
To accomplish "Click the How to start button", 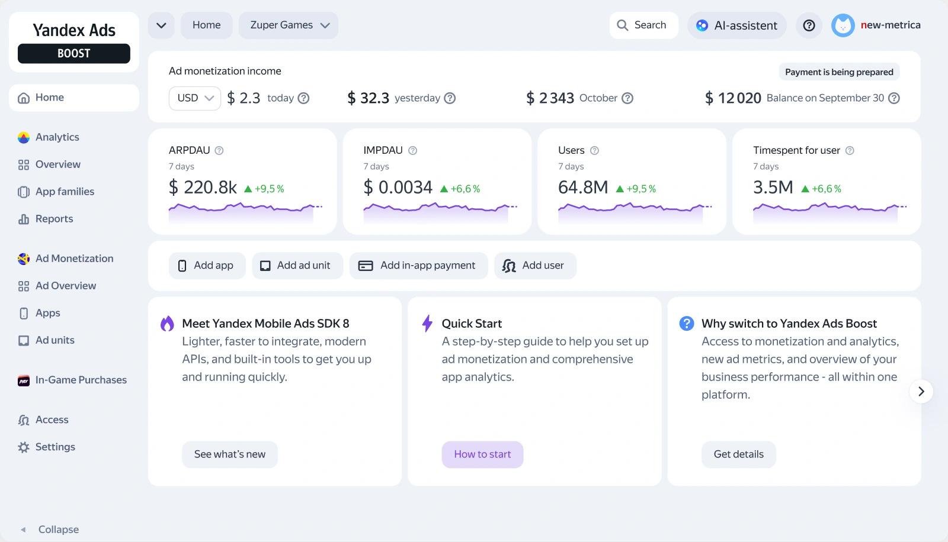I will [482, 454].
